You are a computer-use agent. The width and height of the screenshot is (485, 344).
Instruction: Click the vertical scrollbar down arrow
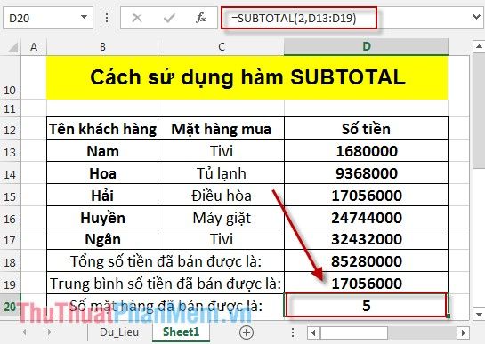tap(479, 315)
